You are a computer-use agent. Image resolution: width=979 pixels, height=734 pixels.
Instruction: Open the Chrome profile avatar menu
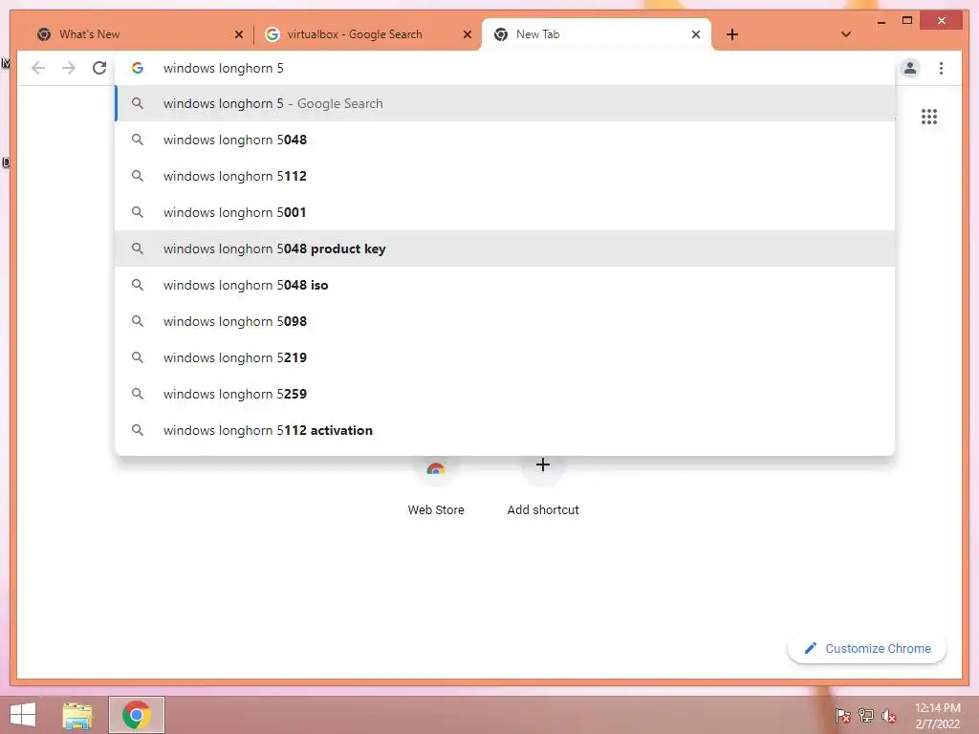910,68
